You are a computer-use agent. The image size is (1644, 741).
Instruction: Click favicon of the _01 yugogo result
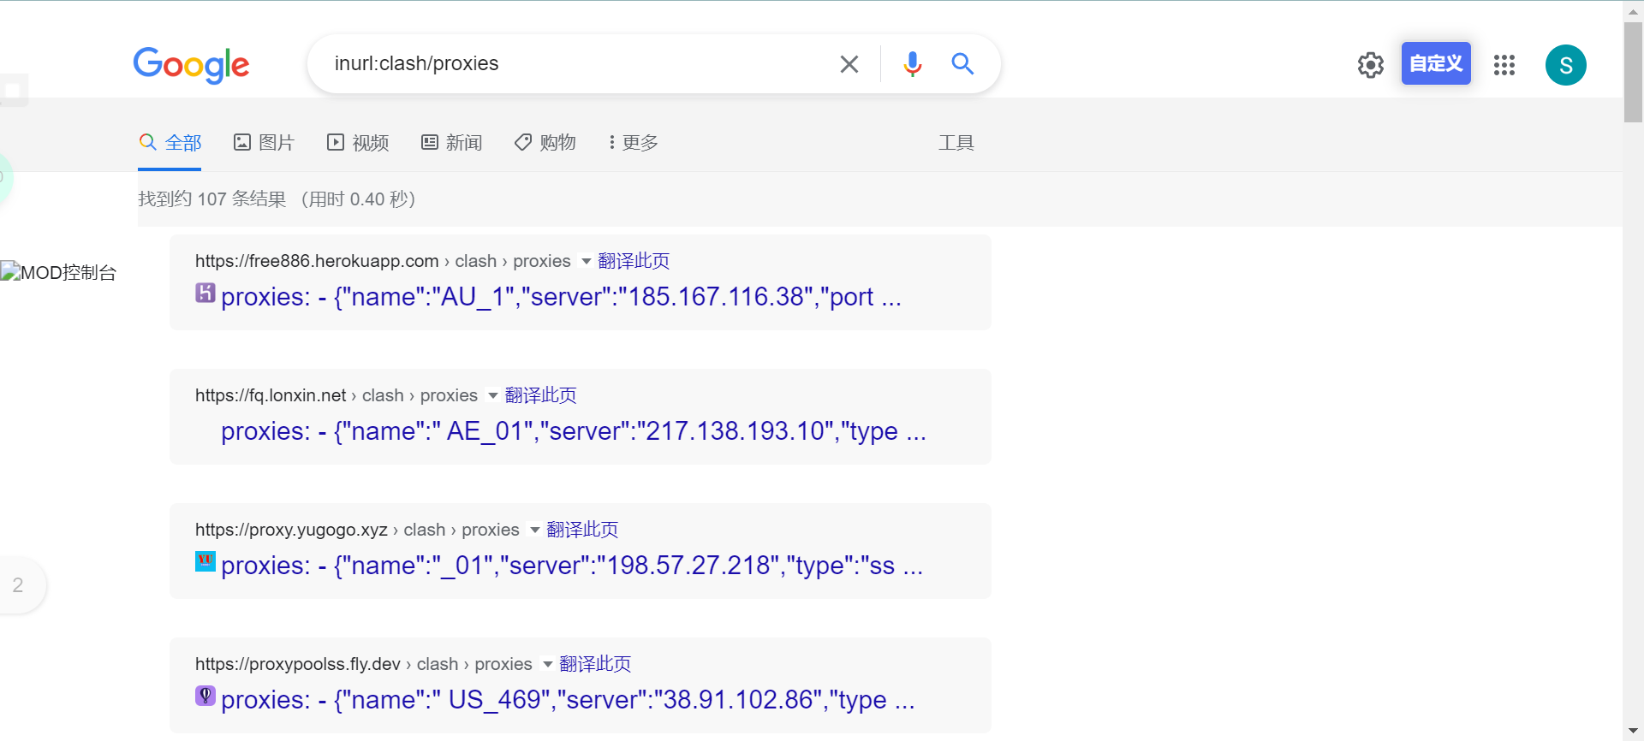[x=205, y=561]
